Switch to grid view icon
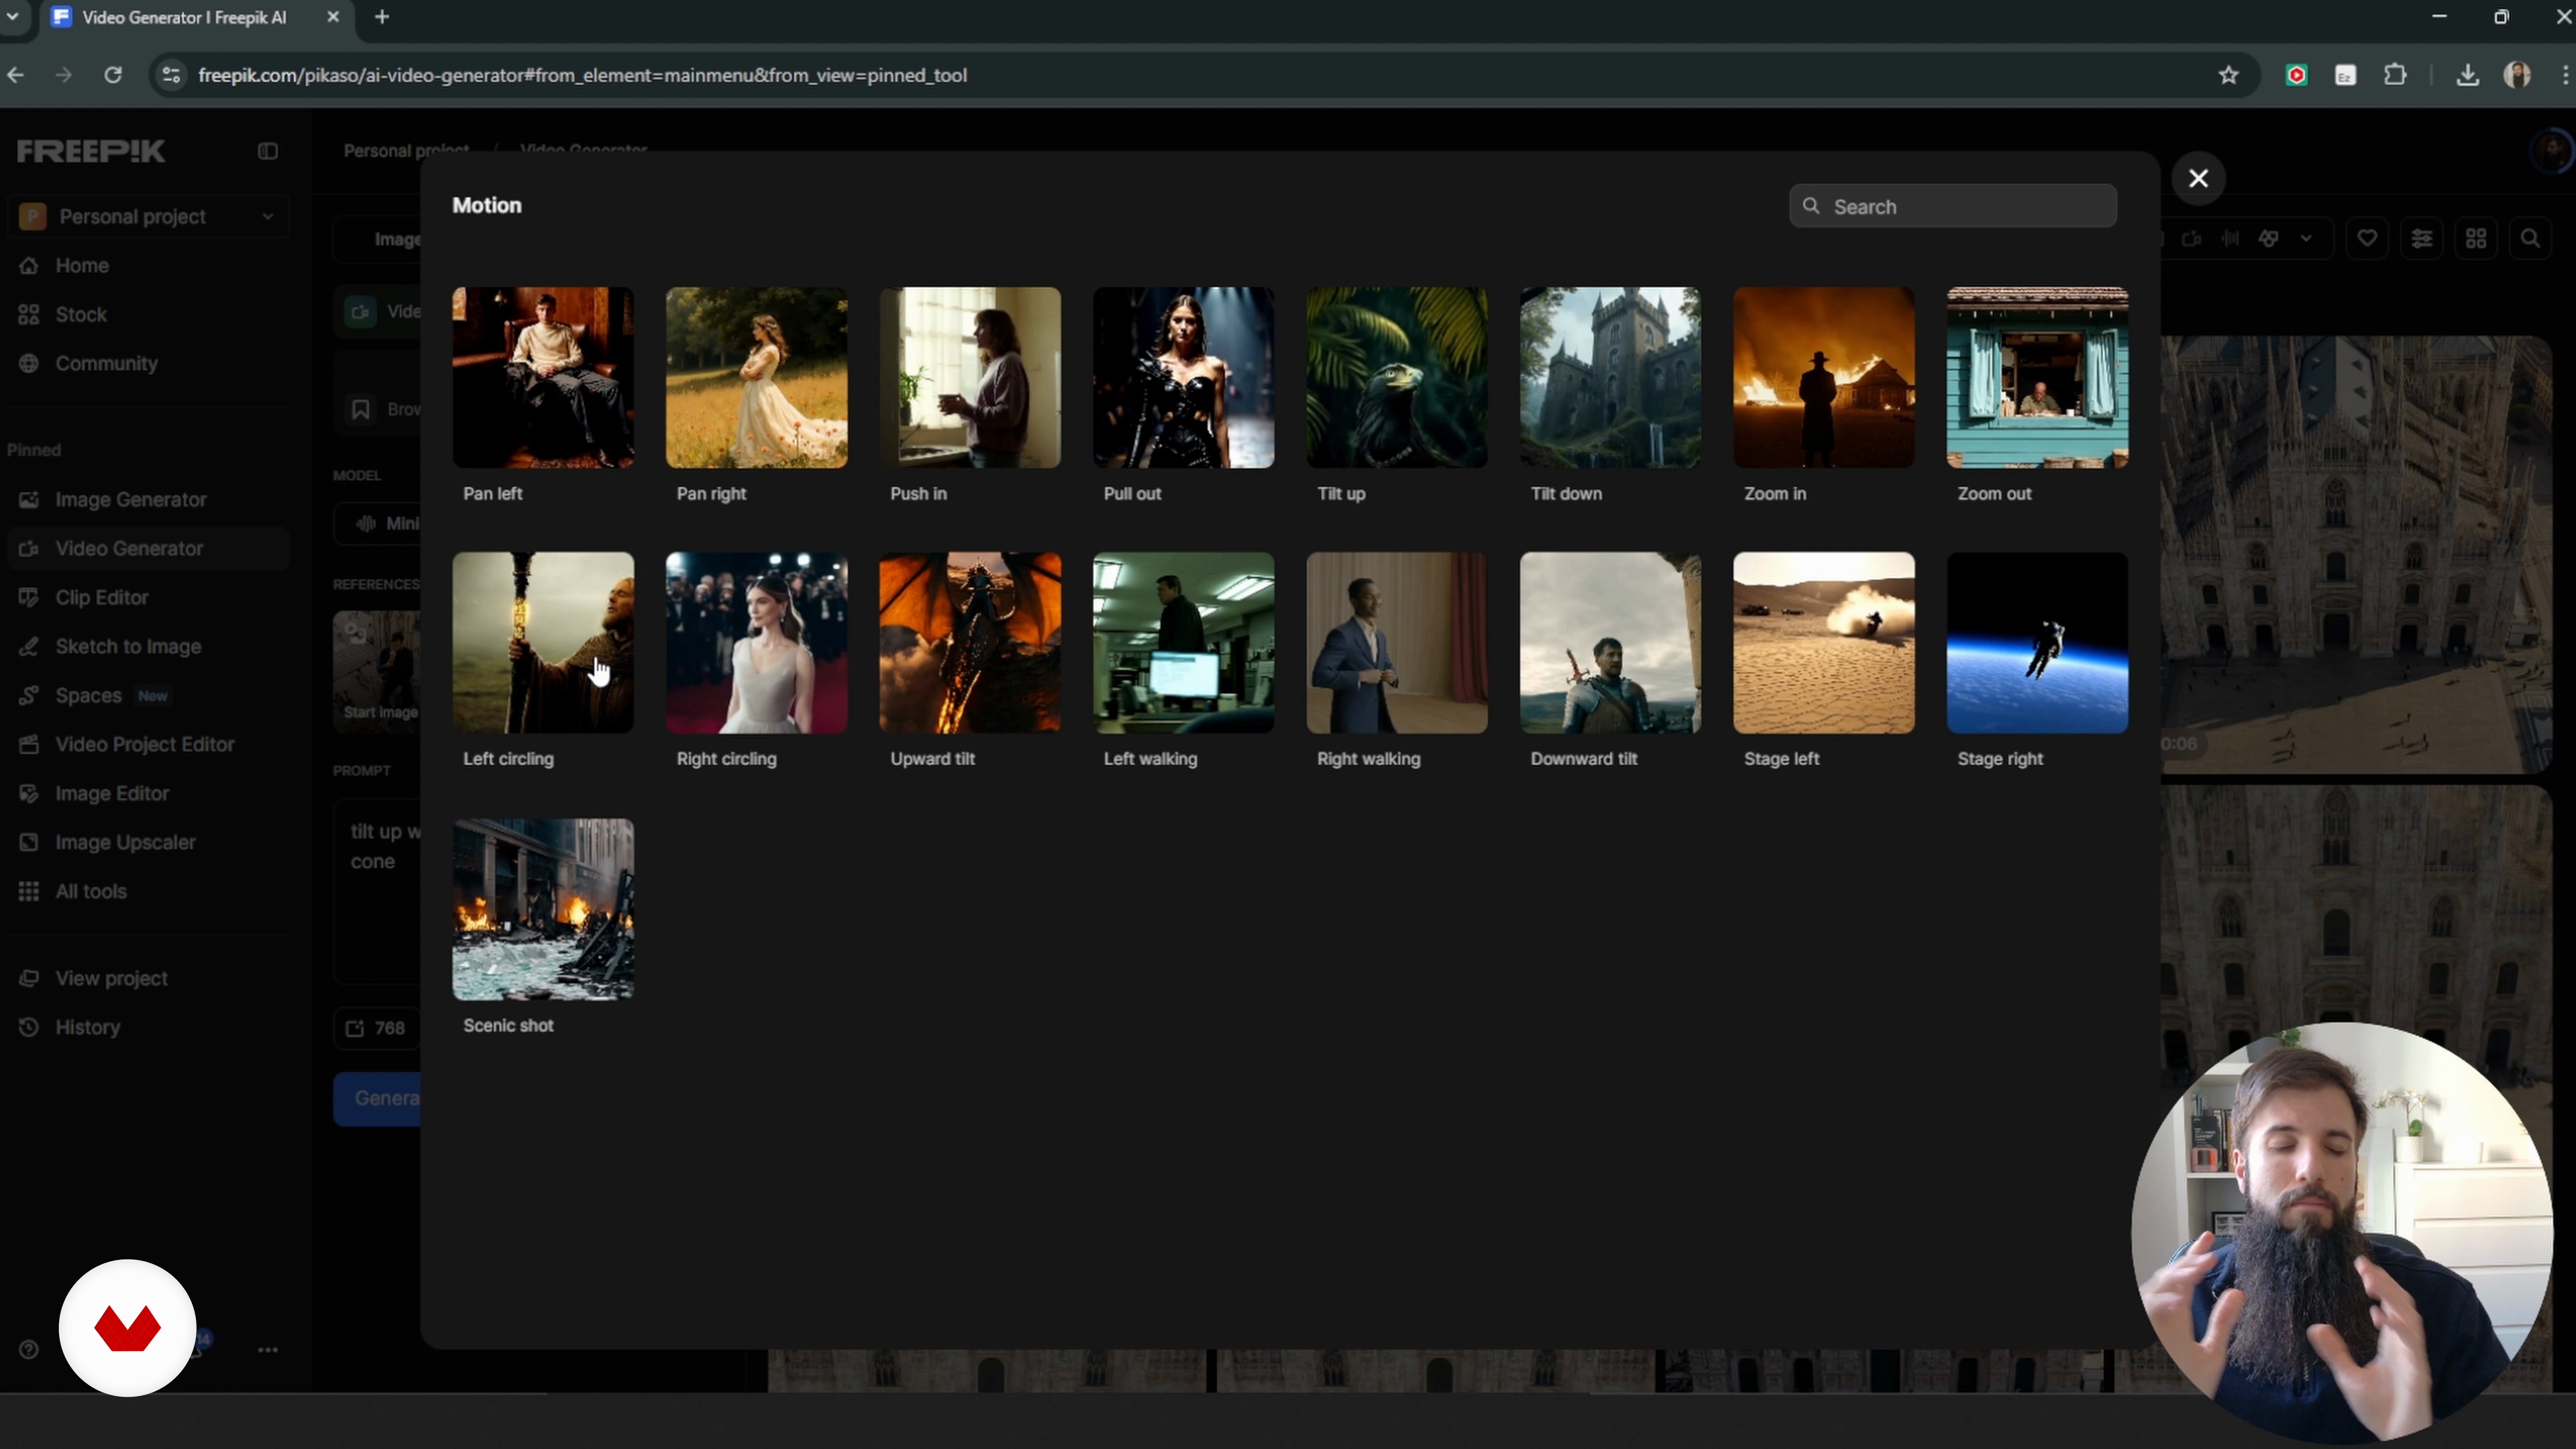Screen dimensions: 2576x1449 (x=2476, y=239)
